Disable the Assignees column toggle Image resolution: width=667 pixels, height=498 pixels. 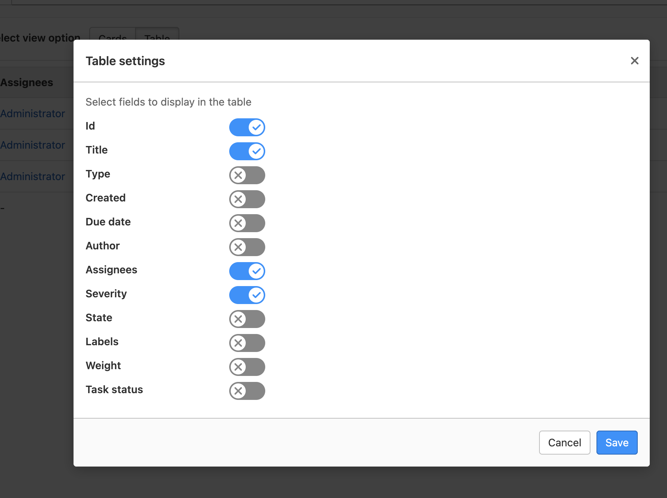click(247, 271)
